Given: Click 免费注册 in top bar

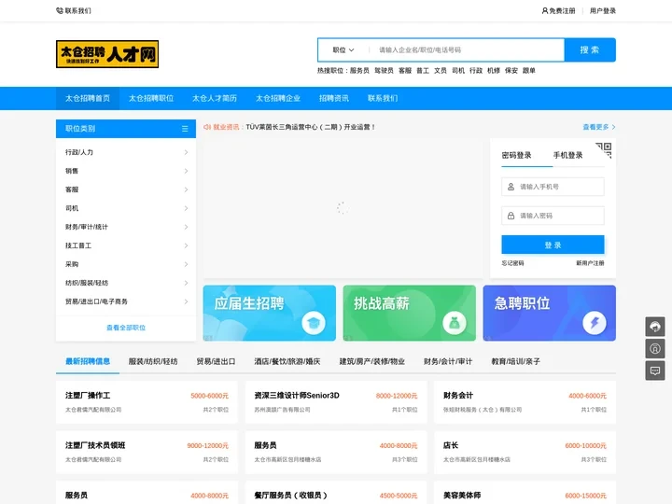Looking at the screenshot, I should tap(562, 10).
